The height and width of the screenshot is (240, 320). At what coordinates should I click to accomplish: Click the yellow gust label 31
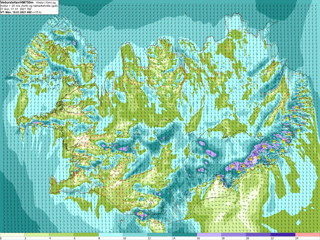(x=243, y=166)
